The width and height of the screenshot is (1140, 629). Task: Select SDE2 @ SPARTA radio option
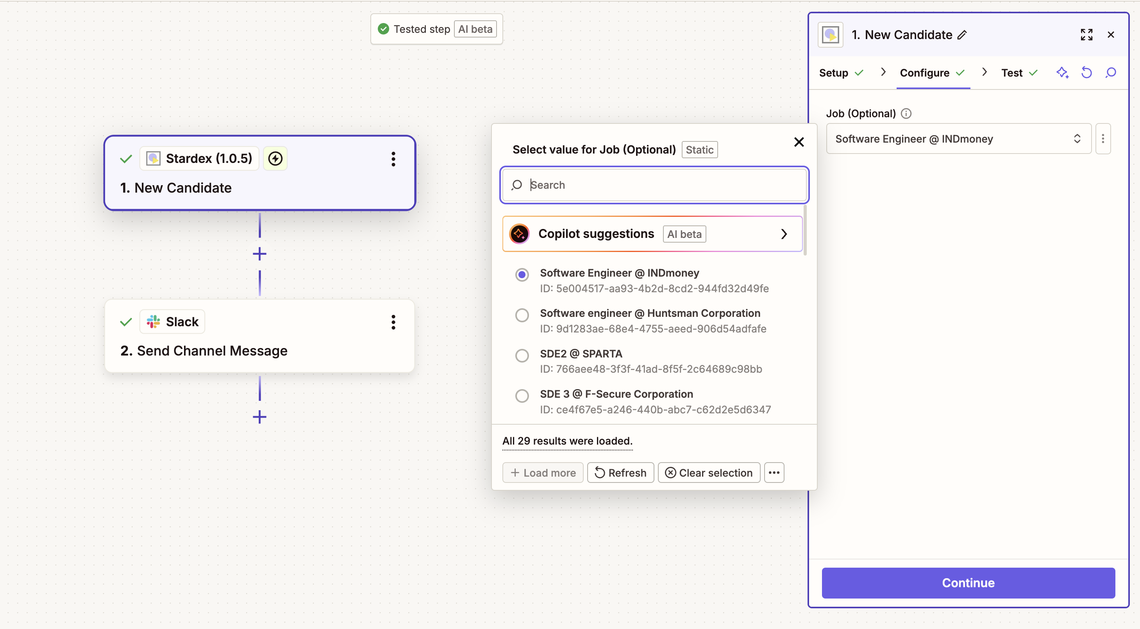522,356
